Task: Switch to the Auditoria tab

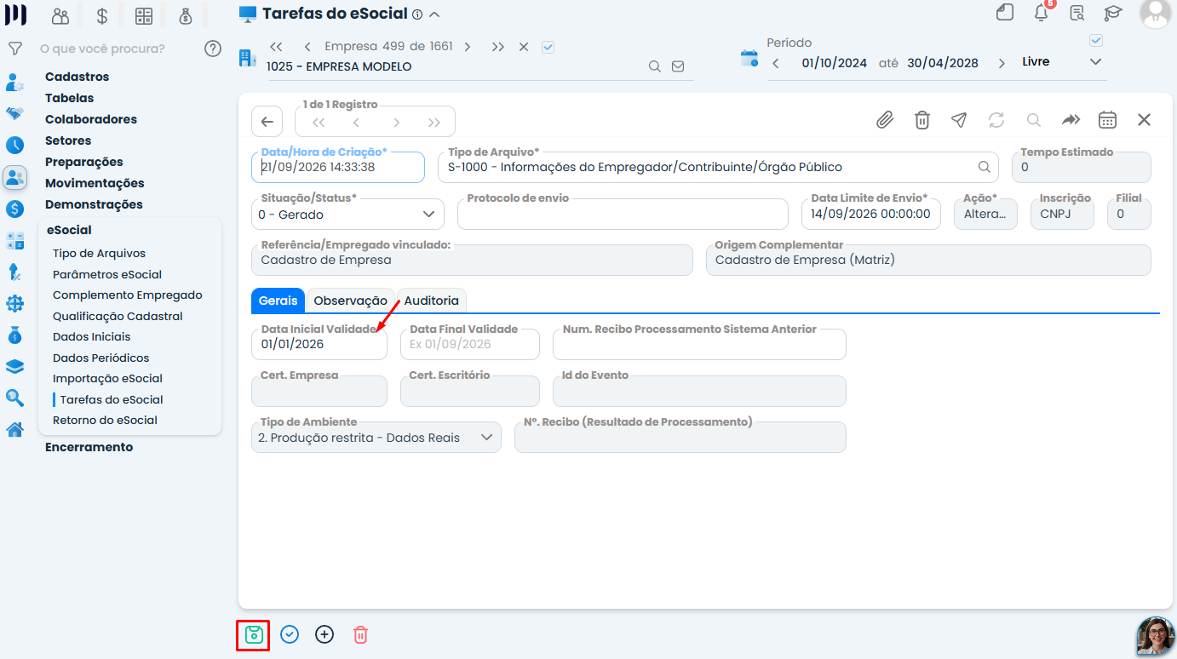Action: click(431, 301)
